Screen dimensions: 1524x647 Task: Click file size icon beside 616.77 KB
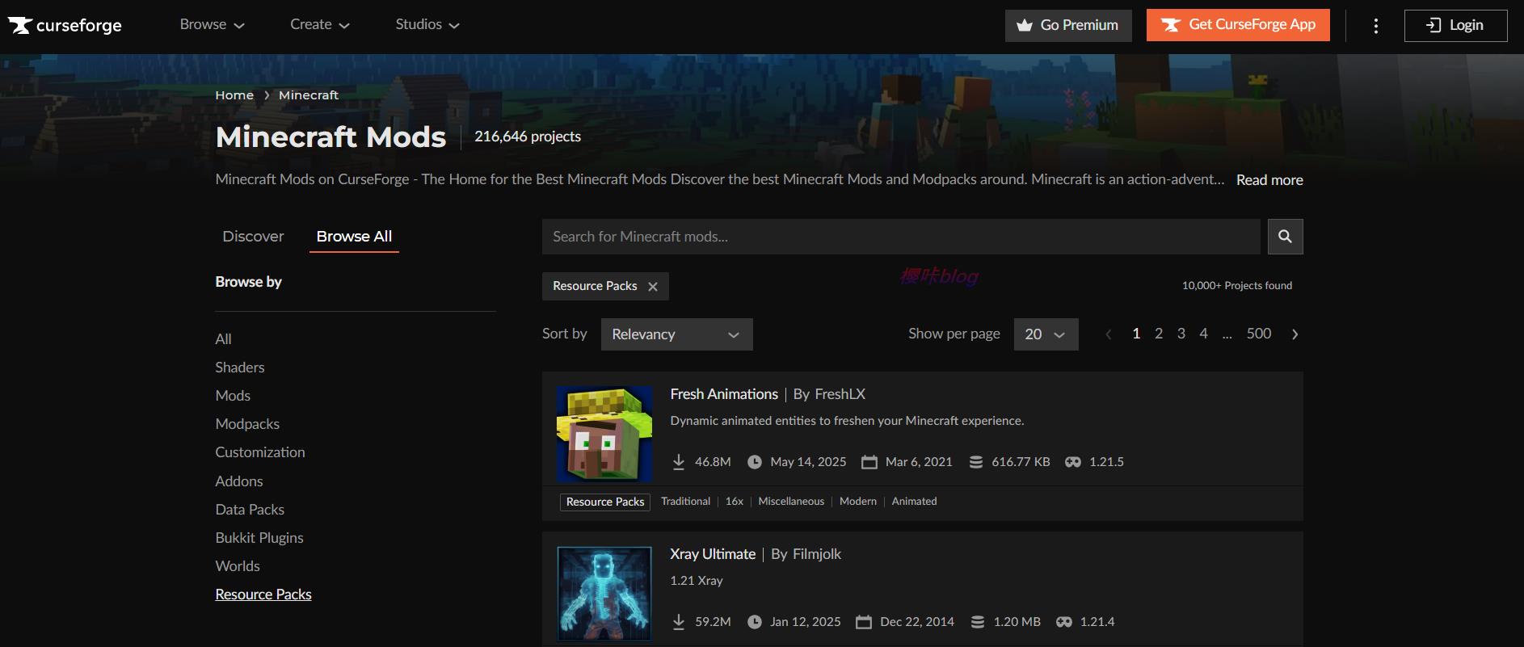click(x=976, y=462)
